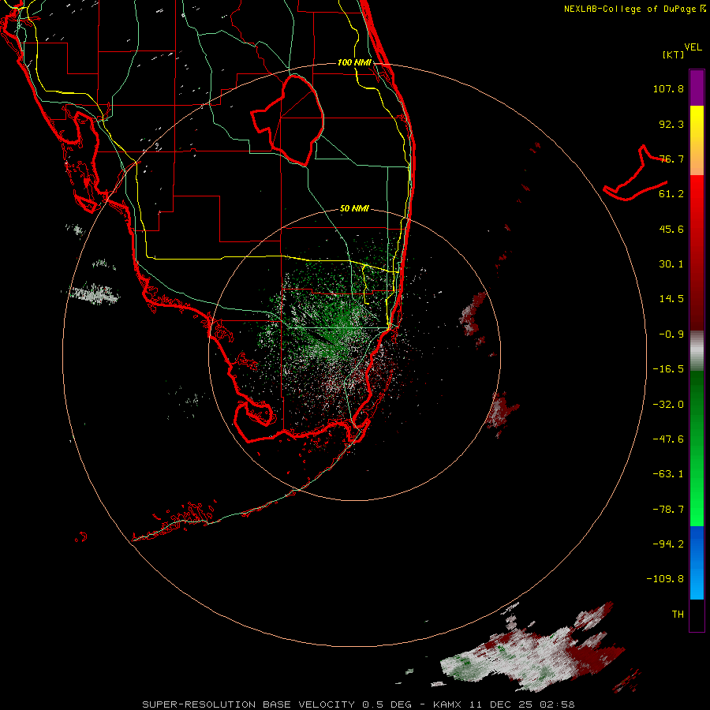Click the -109.8 velocity scale value
Image resolution: width=710 pixels, height=710 pixels.
(x=665, y=579)
